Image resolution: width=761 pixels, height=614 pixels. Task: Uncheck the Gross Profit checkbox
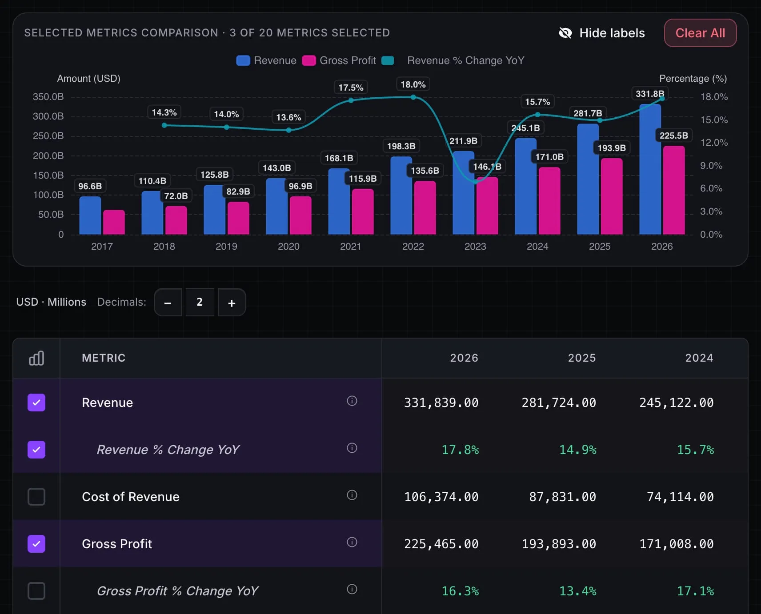tap(36, 544)
